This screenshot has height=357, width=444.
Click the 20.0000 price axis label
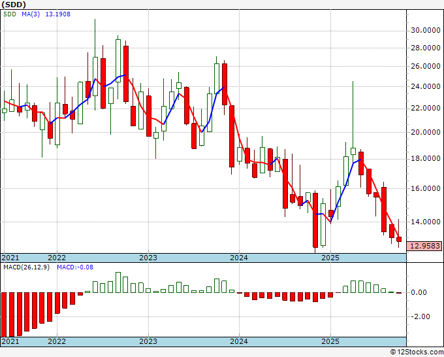coord(426,133)
